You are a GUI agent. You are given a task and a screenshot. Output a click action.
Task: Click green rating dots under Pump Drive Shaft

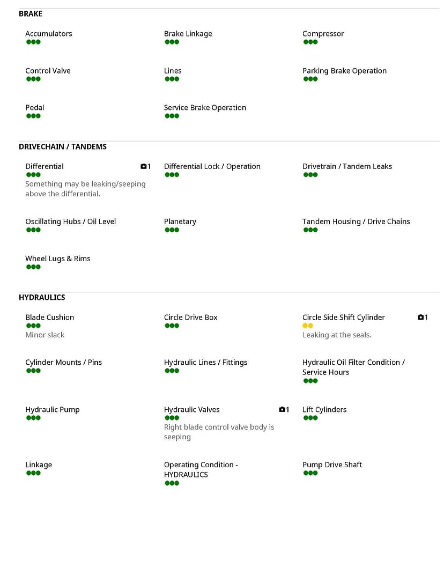click(x=310, y=473)
